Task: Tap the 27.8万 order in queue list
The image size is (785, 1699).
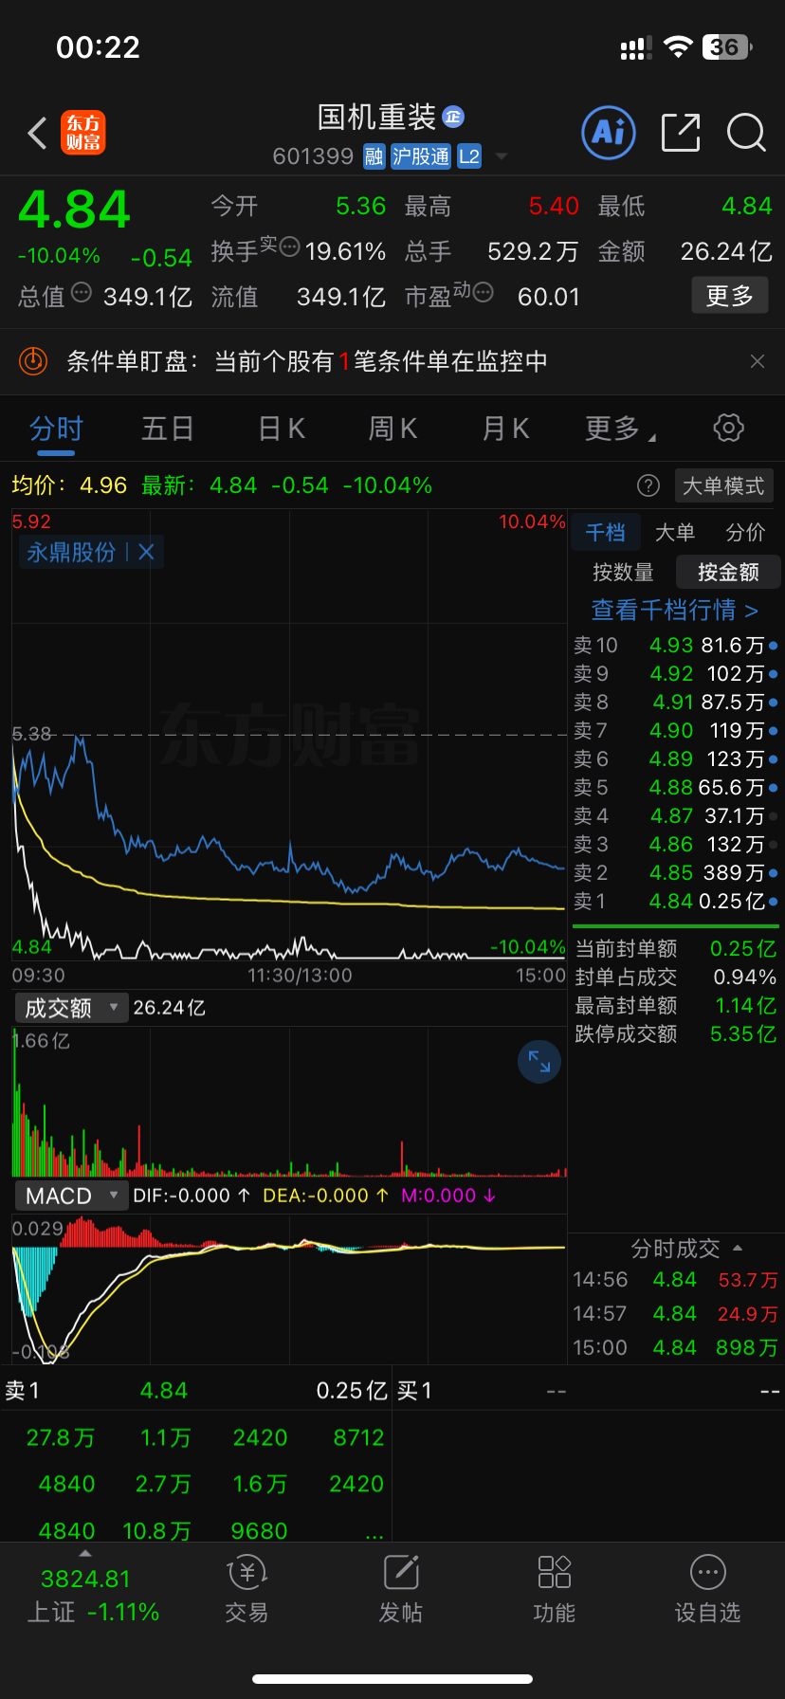Action: [61, 1438]
